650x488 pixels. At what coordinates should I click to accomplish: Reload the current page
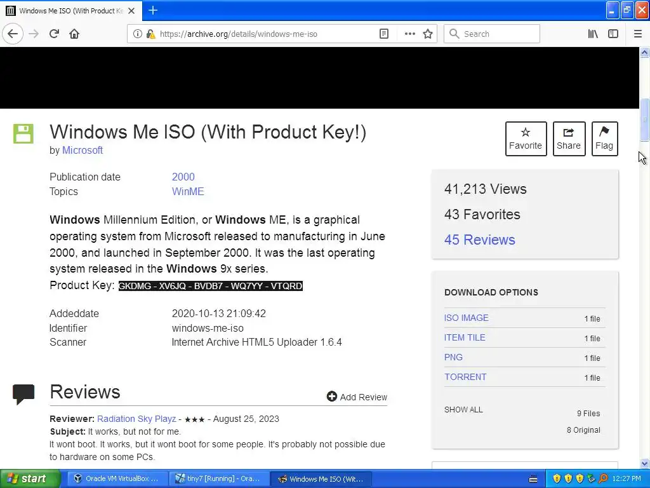coord(55,34)
